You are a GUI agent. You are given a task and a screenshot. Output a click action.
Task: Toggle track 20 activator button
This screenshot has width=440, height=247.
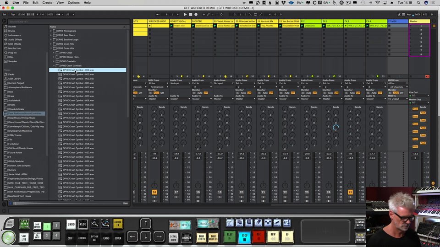242,192
